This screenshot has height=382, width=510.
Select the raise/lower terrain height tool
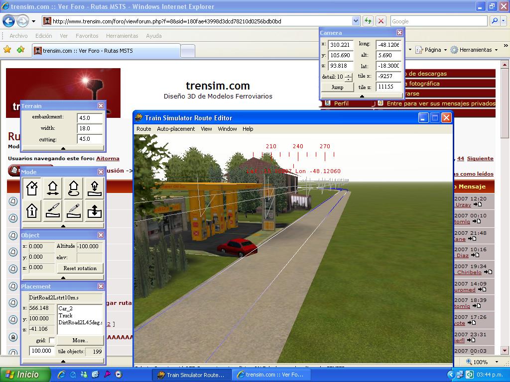click(x=95, y=211)
